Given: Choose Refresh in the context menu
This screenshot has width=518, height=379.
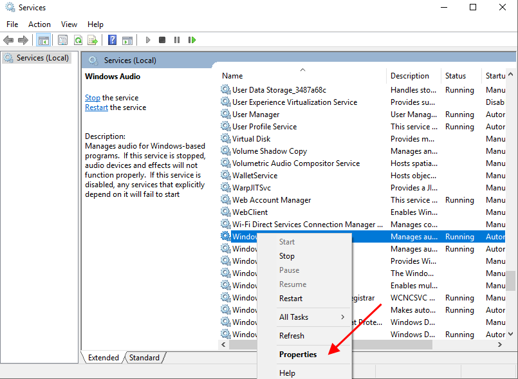Looking at the screenshot, I should tap(291, 336).
